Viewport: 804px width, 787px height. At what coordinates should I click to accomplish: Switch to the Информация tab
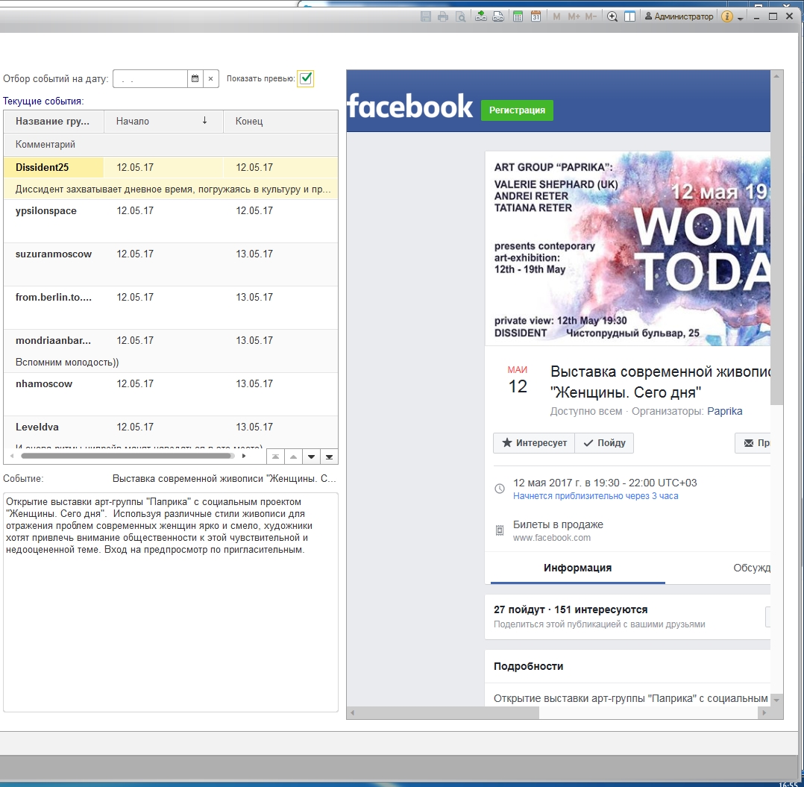(577, 568)
